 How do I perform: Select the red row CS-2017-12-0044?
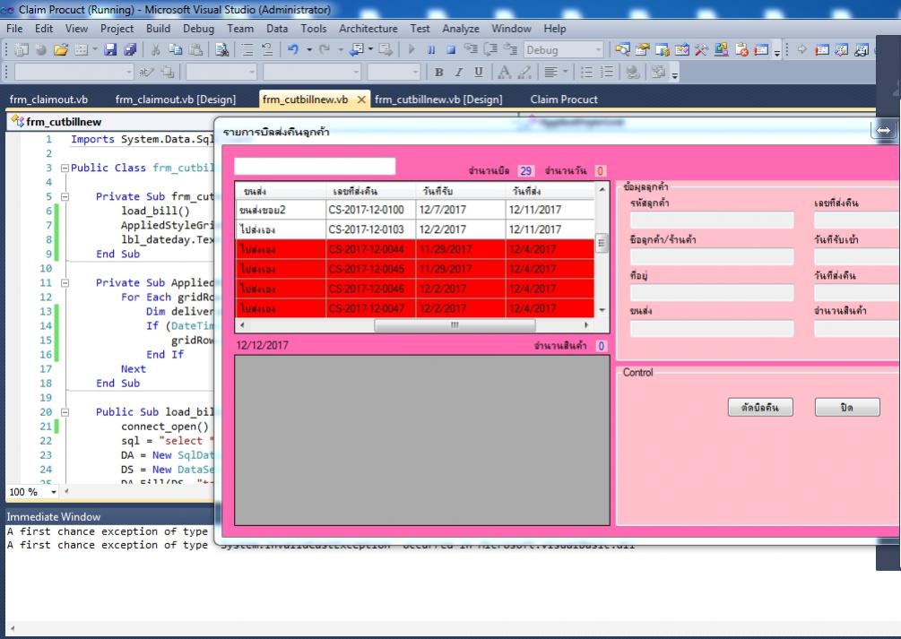click(x=415, y=249)
